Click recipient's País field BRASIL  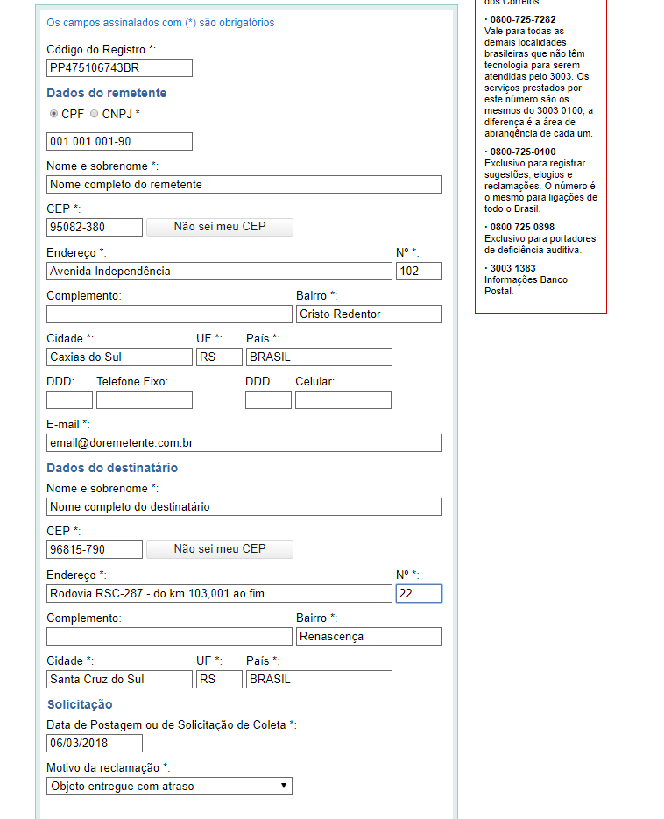pyautogui.click(x=319, y=679)
